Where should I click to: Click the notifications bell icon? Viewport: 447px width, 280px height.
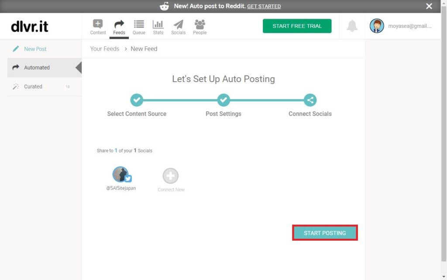click(x=352, y=26)
